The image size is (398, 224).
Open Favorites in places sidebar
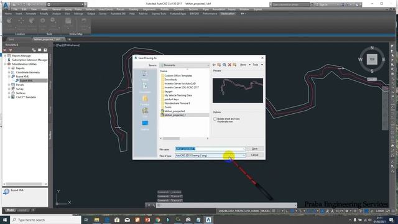point(145,100)
